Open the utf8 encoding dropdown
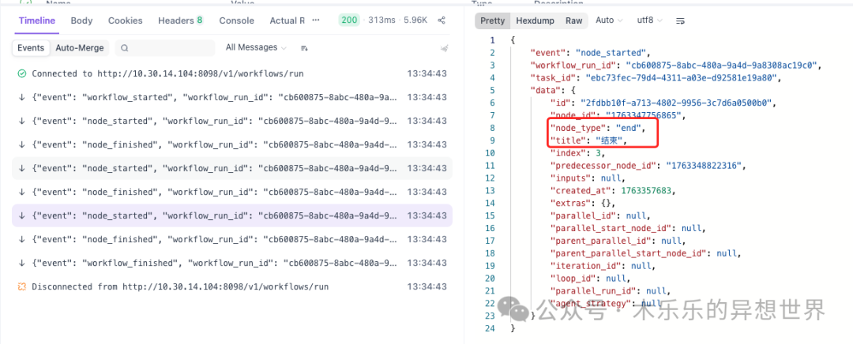853x344 pixels. pos(649,21)
